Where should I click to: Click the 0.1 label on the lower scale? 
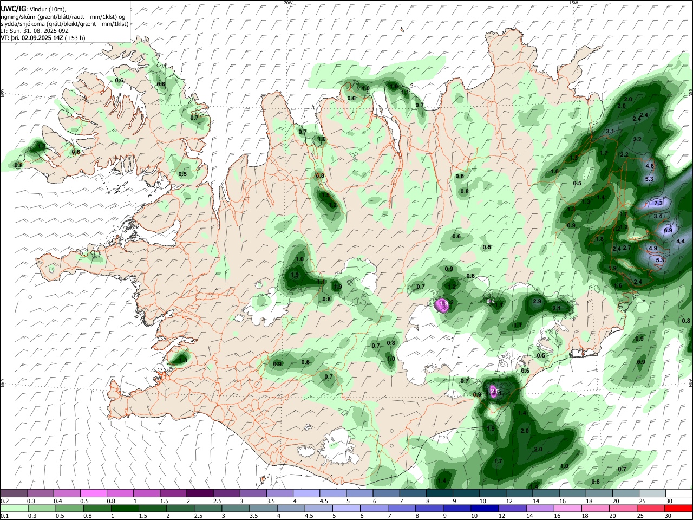tap(4, 516)
